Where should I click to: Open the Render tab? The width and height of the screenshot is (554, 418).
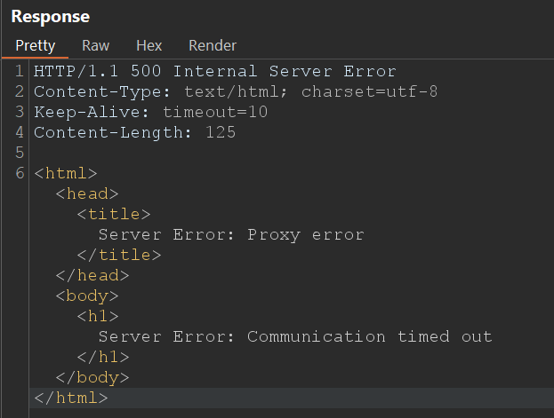[x=213, y=45]
